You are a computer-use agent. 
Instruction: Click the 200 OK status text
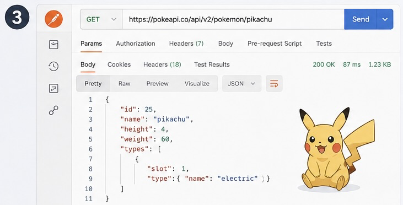click(324, 64)
